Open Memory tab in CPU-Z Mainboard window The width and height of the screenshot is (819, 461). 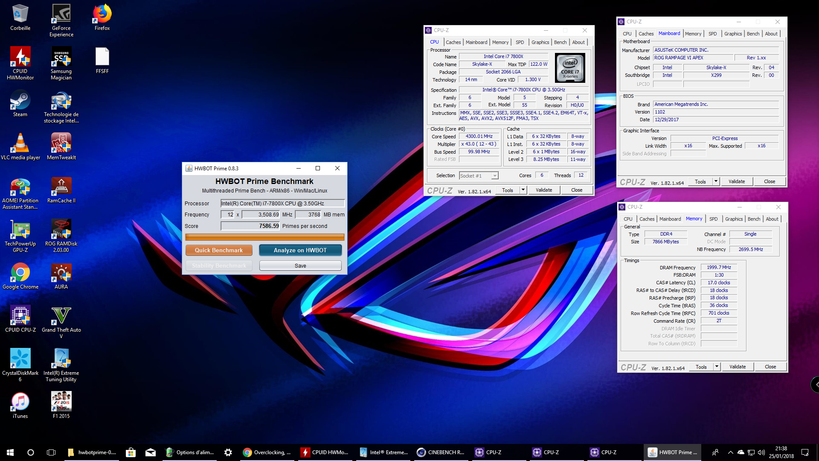coord(693,34)
